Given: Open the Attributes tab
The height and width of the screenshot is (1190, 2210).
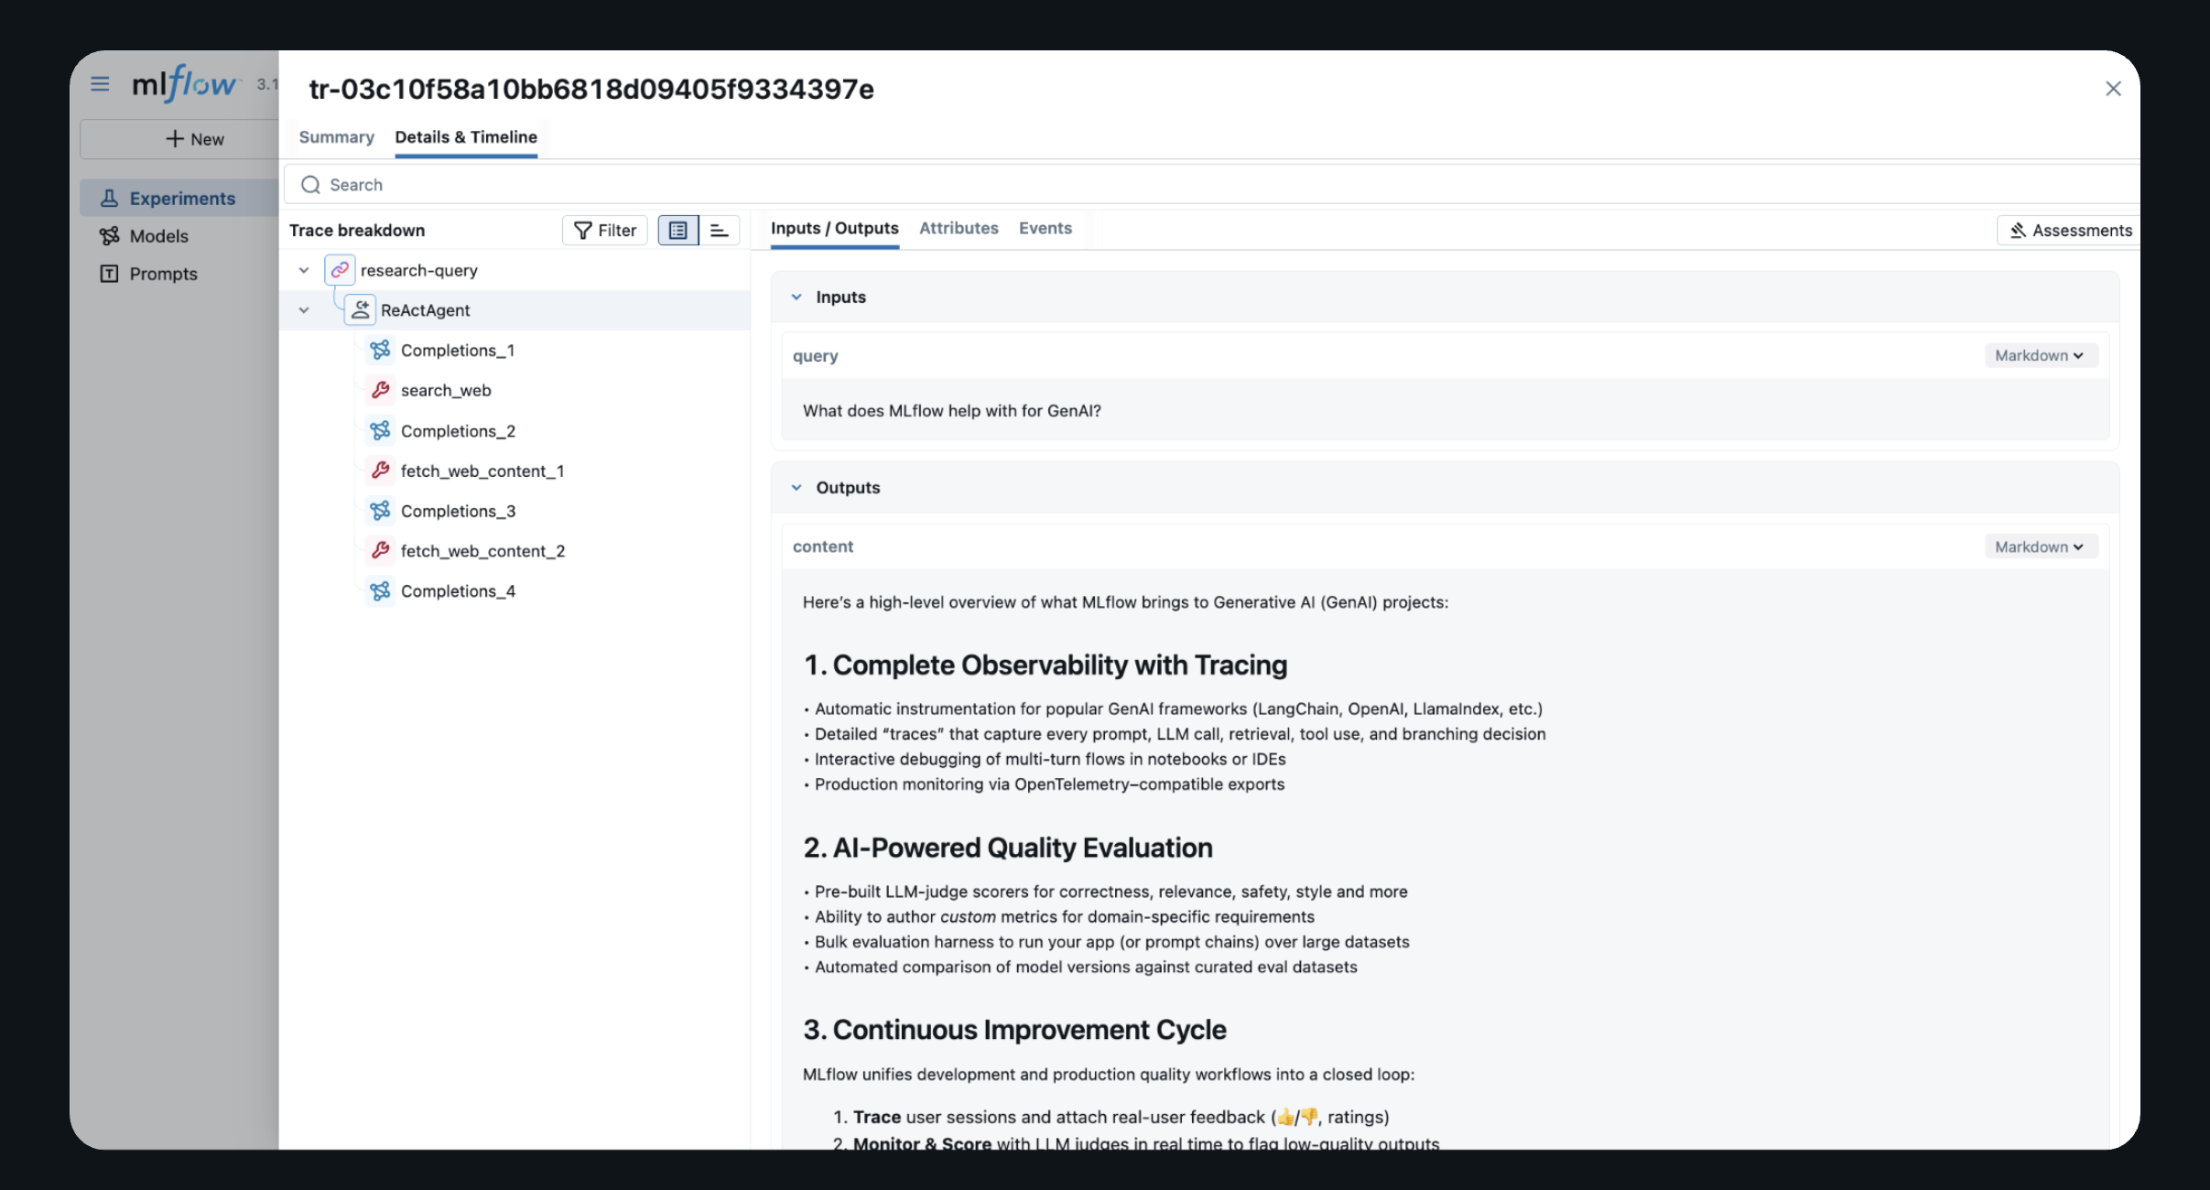Looking at the screenshot, I should (x=958, y=229).
